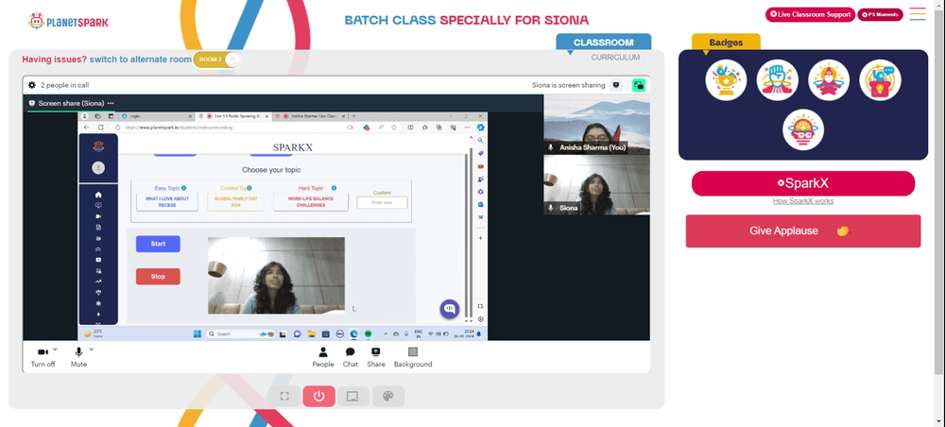This screenshot has width=945, height=427.
Task: Select the brain with glasses badge icon
Action: click(x=802, y=129)
